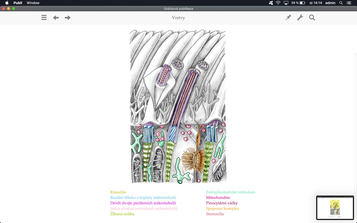Image resolution: width=357 pixels, height=223 pixels.
Task: Toggle the Žíhaná nožka layer
Action: point(122,214)
